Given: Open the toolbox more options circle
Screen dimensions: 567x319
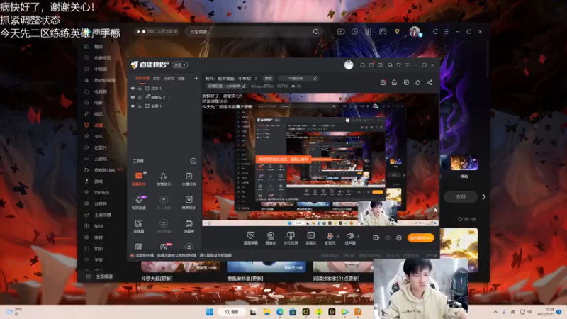Looking at the screenshot, I should [193, 161].
